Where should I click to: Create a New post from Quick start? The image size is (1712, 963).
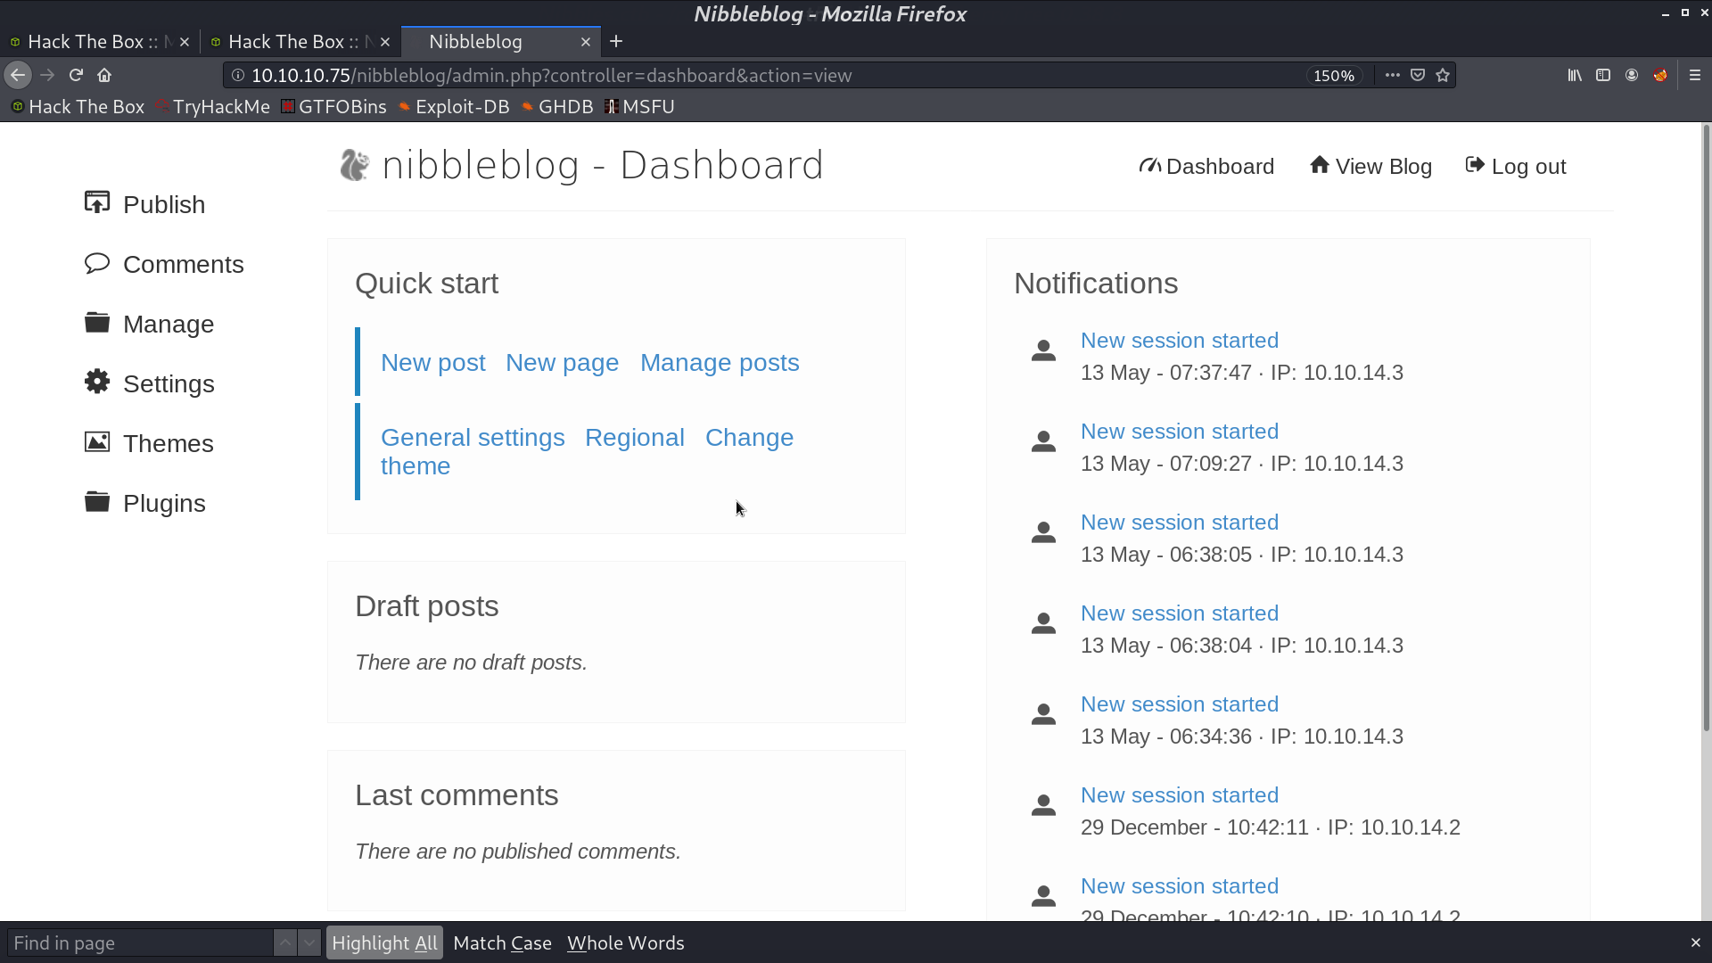click(432, 363)
